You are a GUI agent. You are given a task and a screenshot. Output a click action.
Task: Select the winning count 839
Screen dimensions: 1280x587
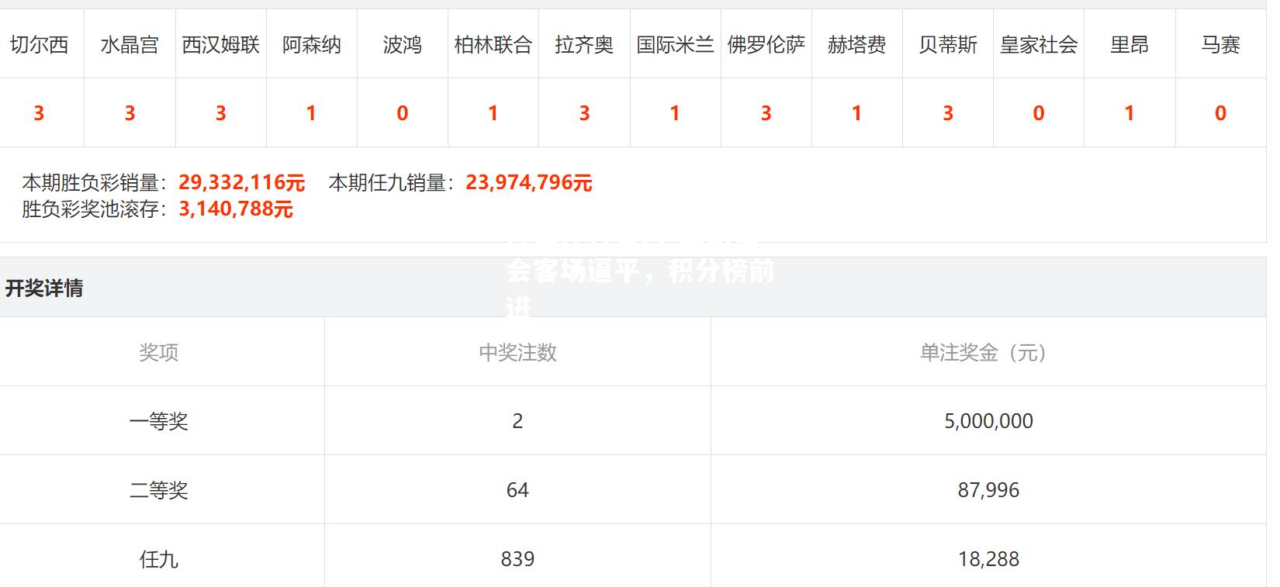click(517, 559)
